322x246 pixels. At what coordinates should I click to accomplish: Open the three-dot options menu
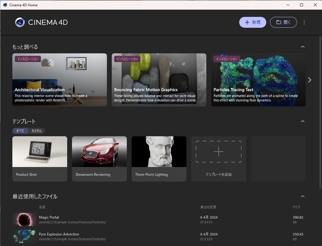click(304, 22)
